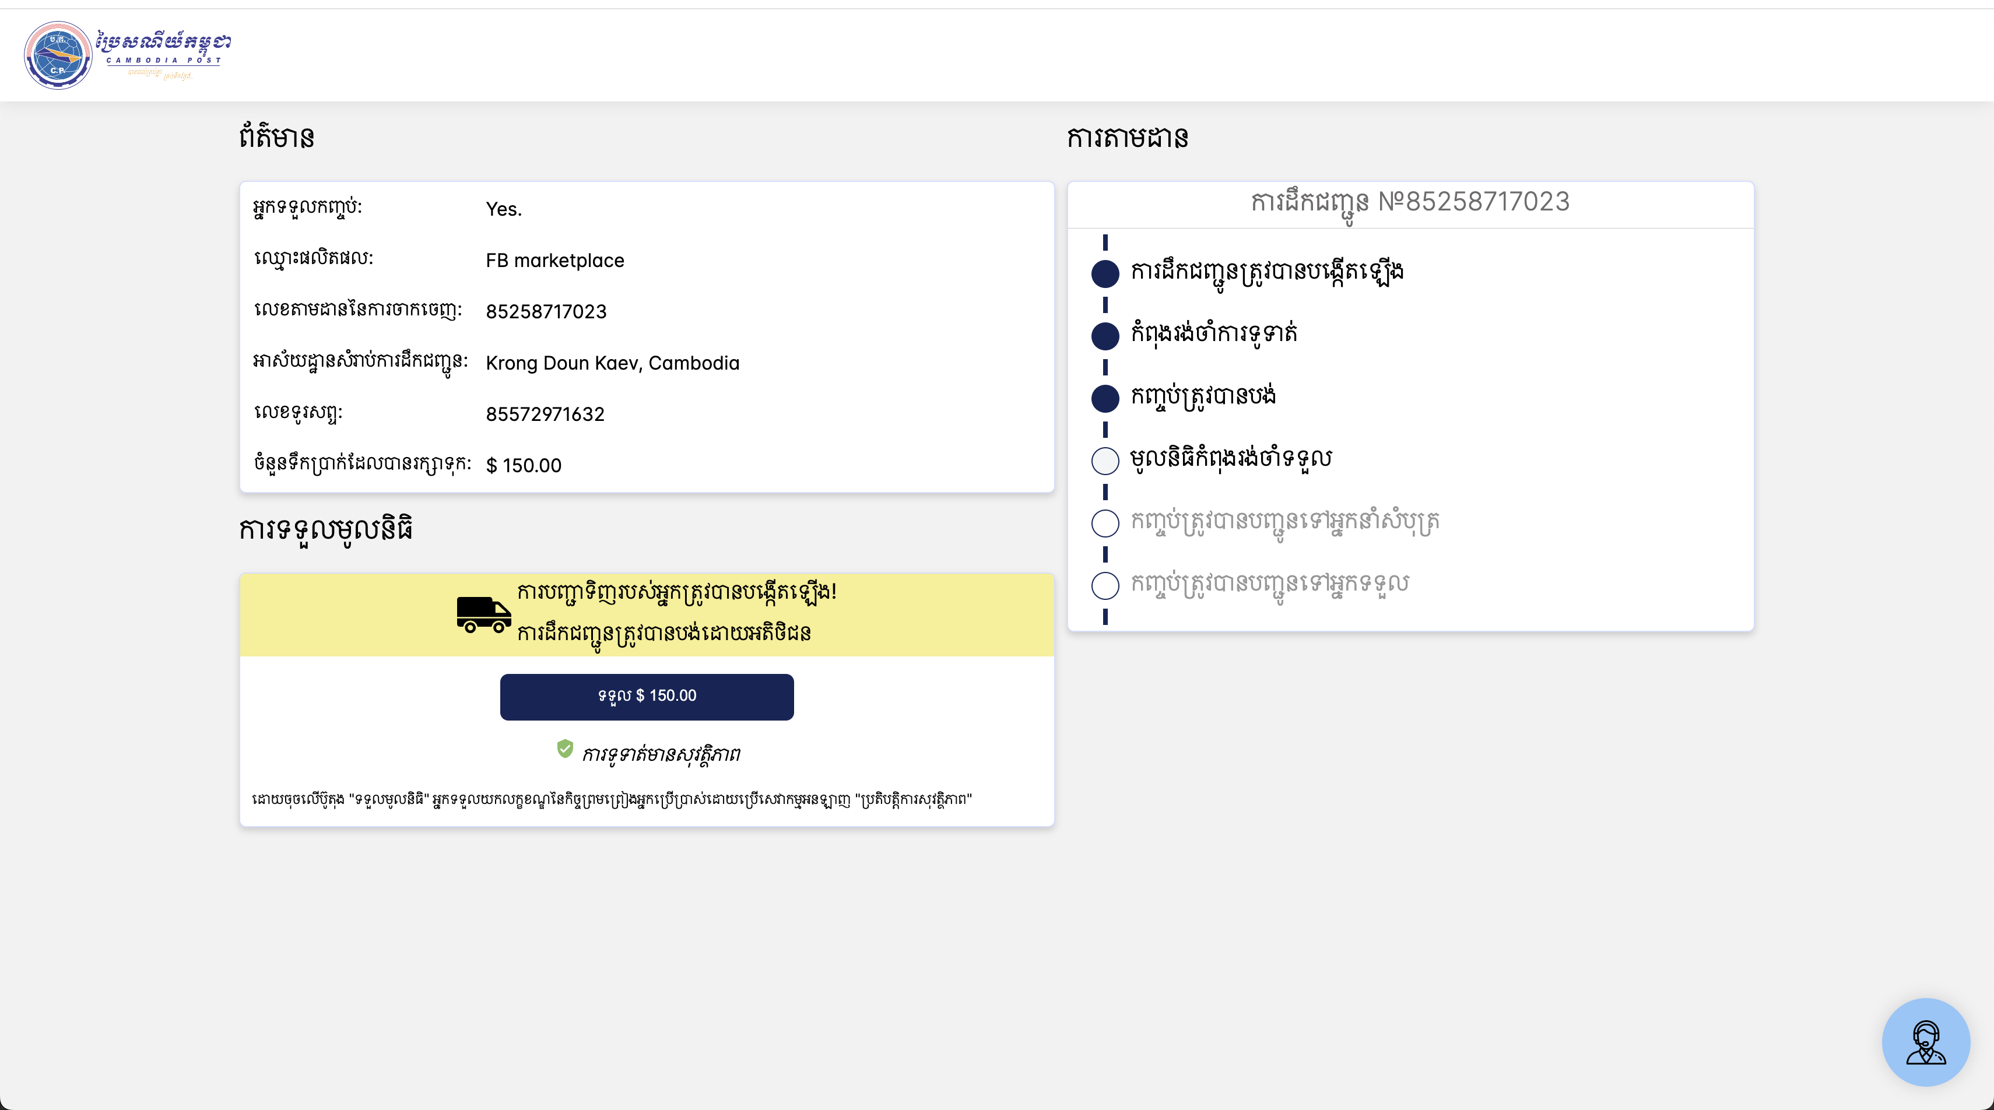Open the customer support agent chat bubble
Viewport: 1994px width, 1110px height.
coord(1925,1042)
